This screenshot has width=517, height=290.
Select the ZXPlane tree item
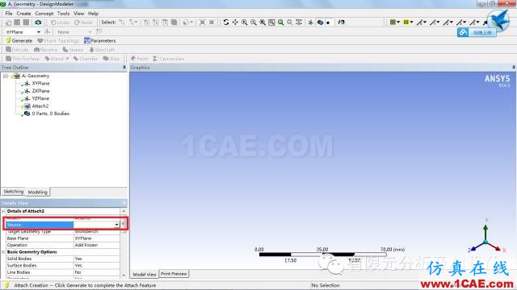point(40,91)
